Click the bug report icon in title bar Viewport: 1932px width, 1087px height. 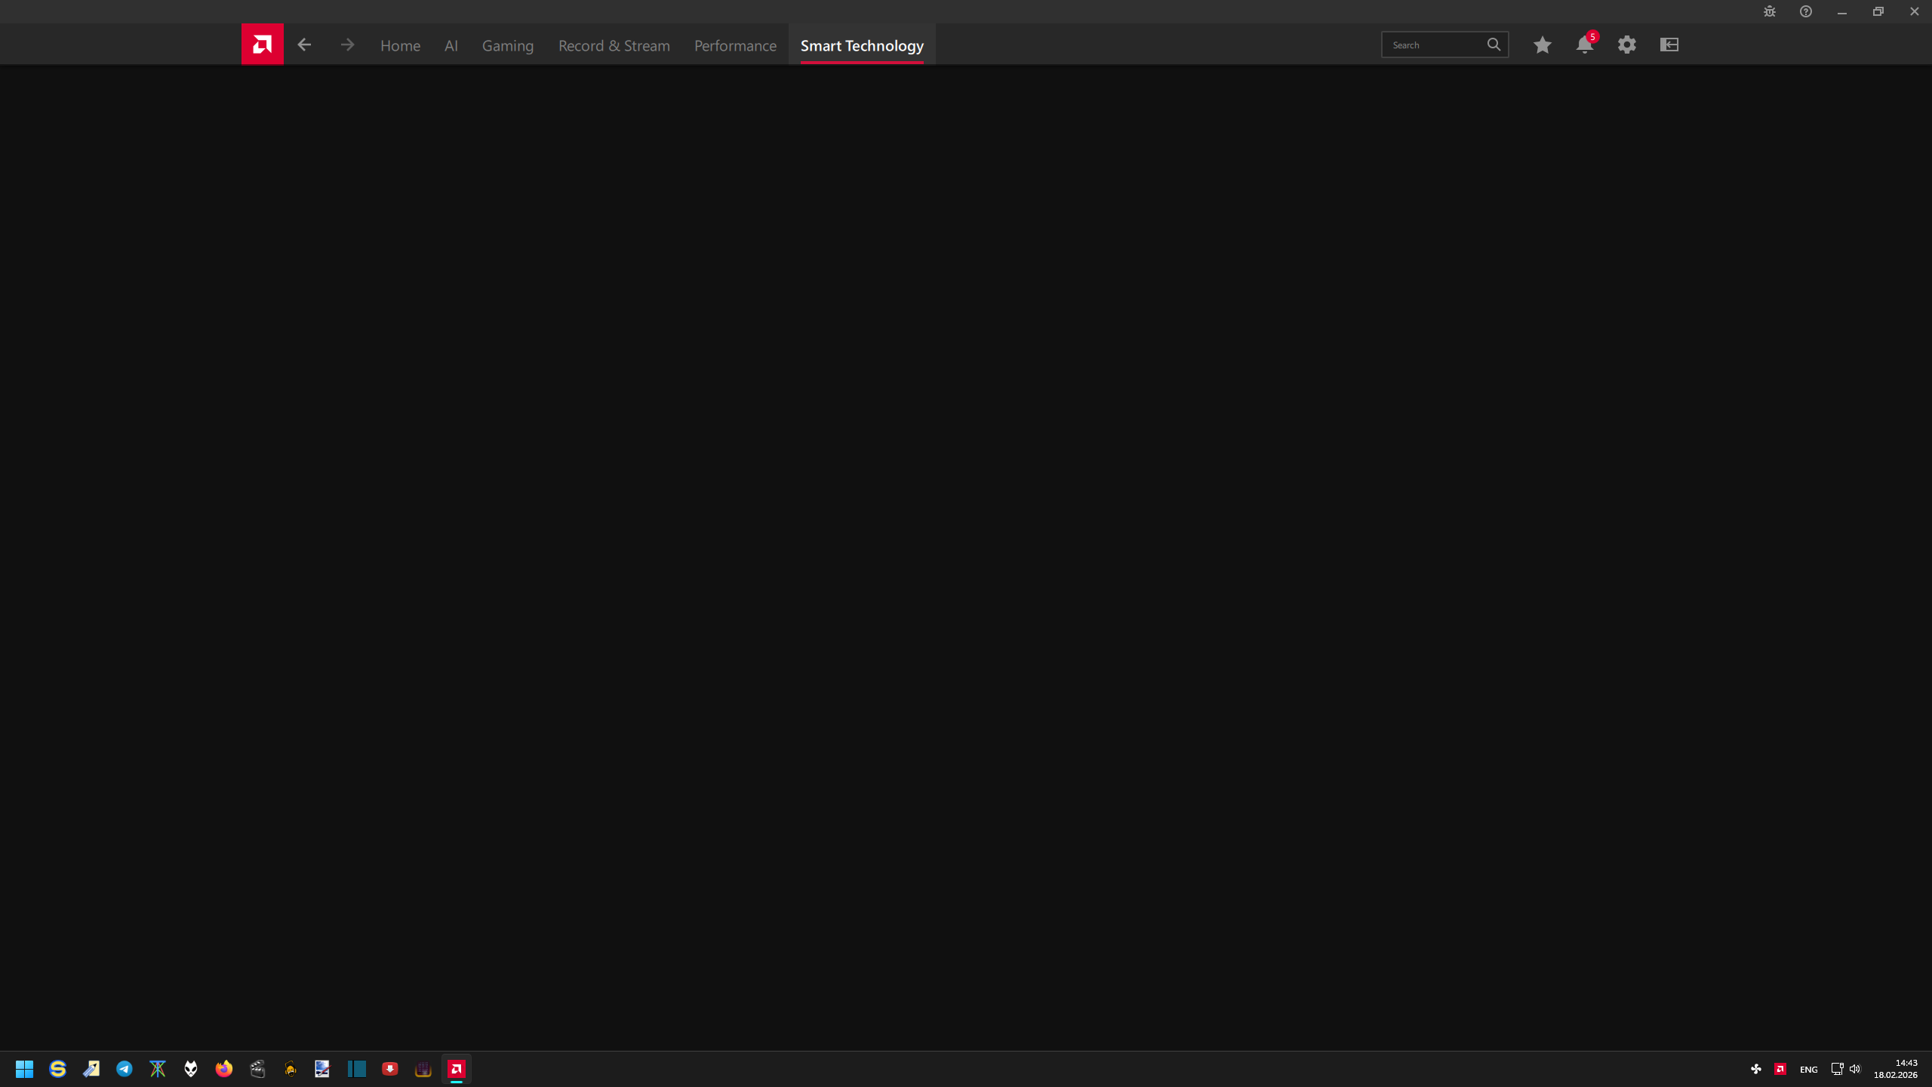click(x=1769, y=11)
